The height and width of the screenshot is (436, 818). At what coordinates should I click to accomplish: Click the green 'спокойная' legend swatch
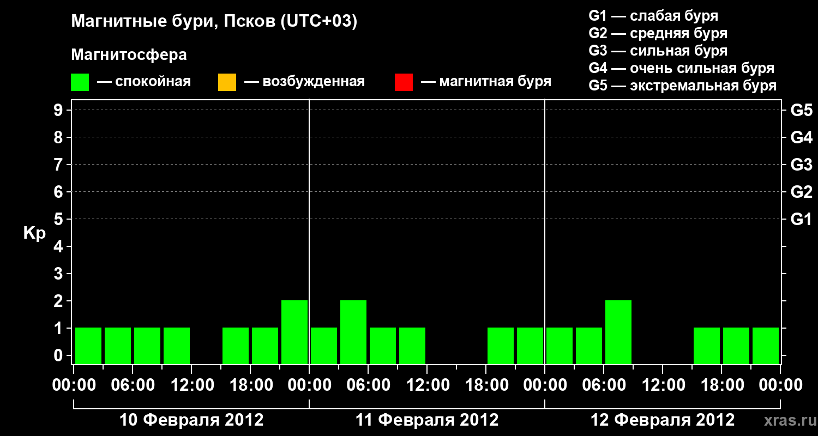80,82
